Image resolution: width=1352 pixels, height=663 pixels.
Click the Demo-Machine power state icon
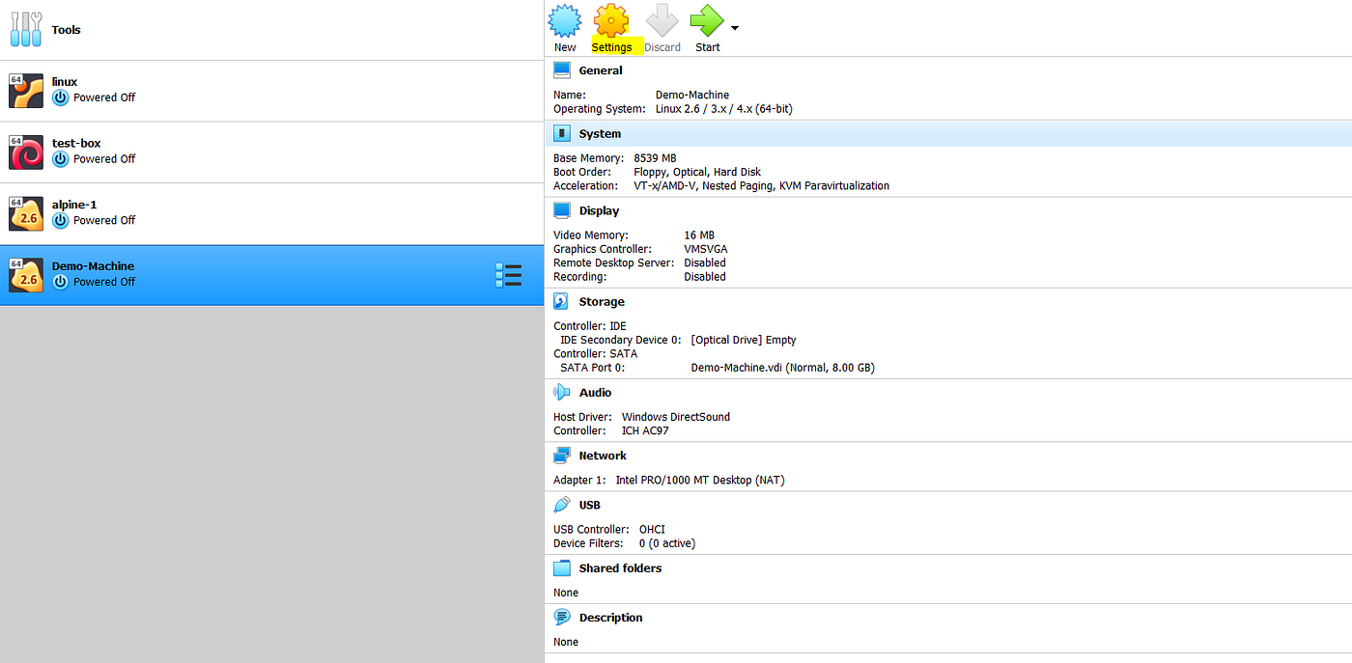point(61,282)
